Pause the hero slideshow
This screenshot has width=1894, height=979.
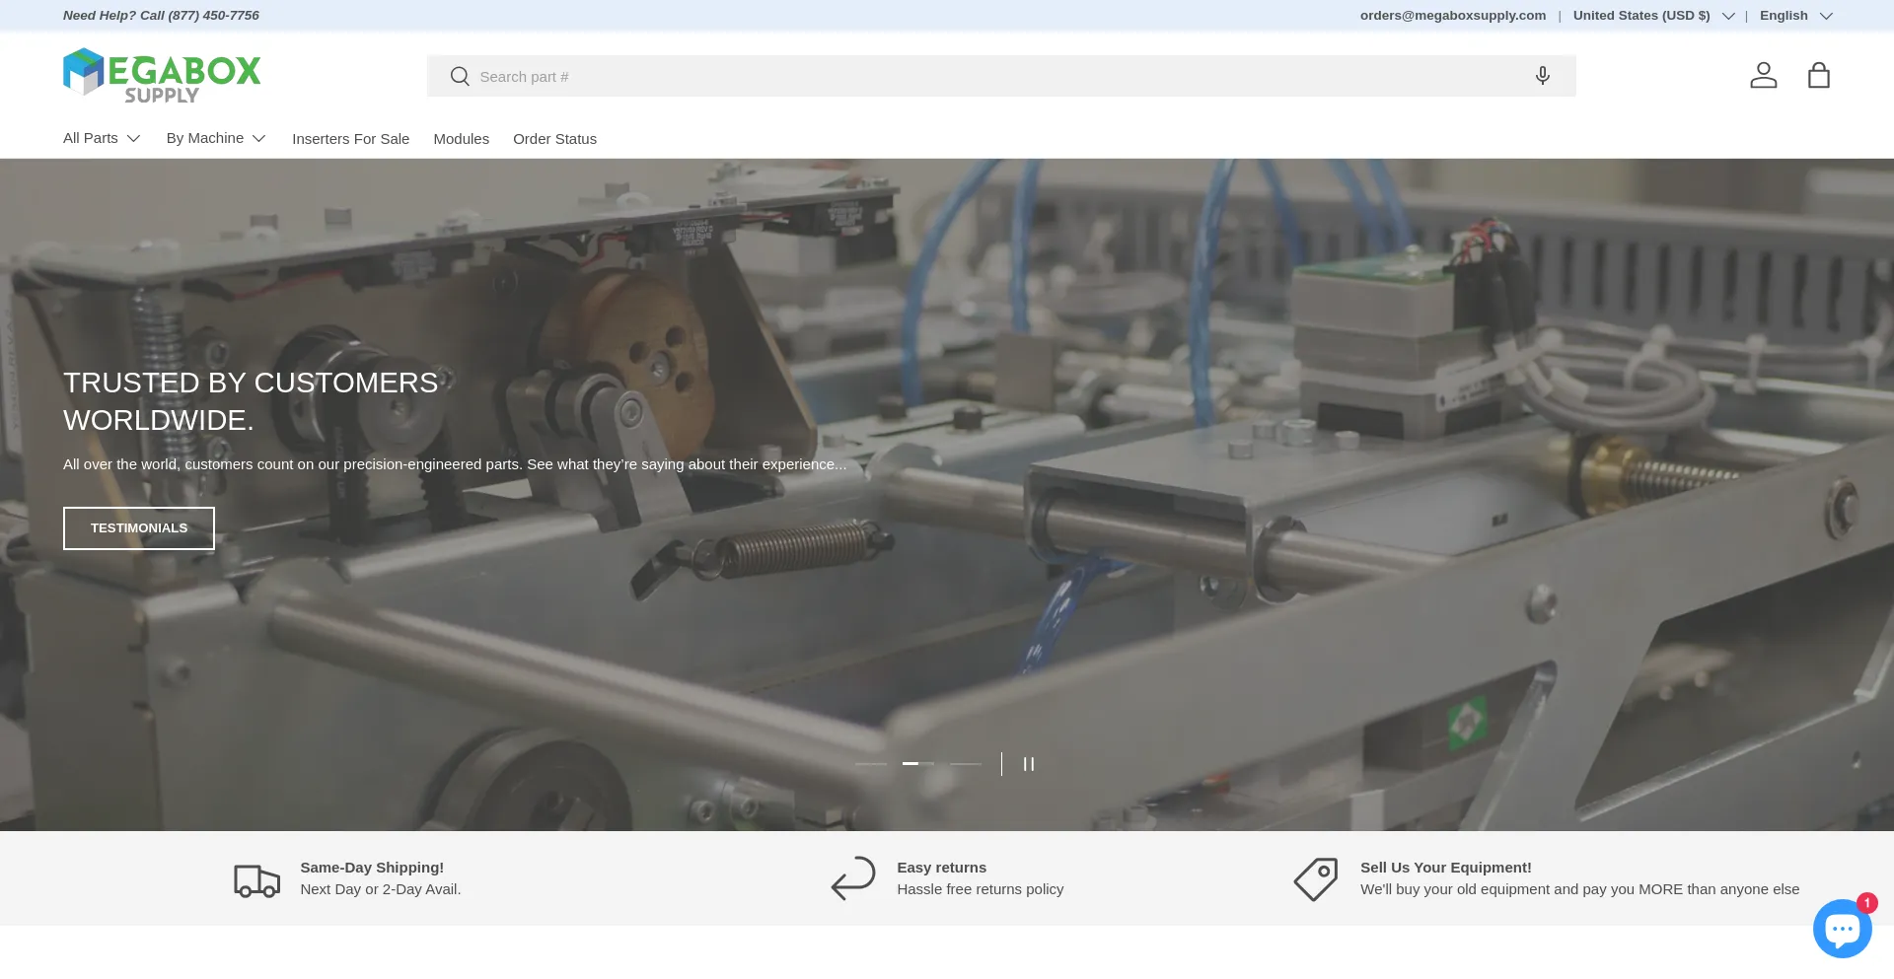(x=1028, y=764)
